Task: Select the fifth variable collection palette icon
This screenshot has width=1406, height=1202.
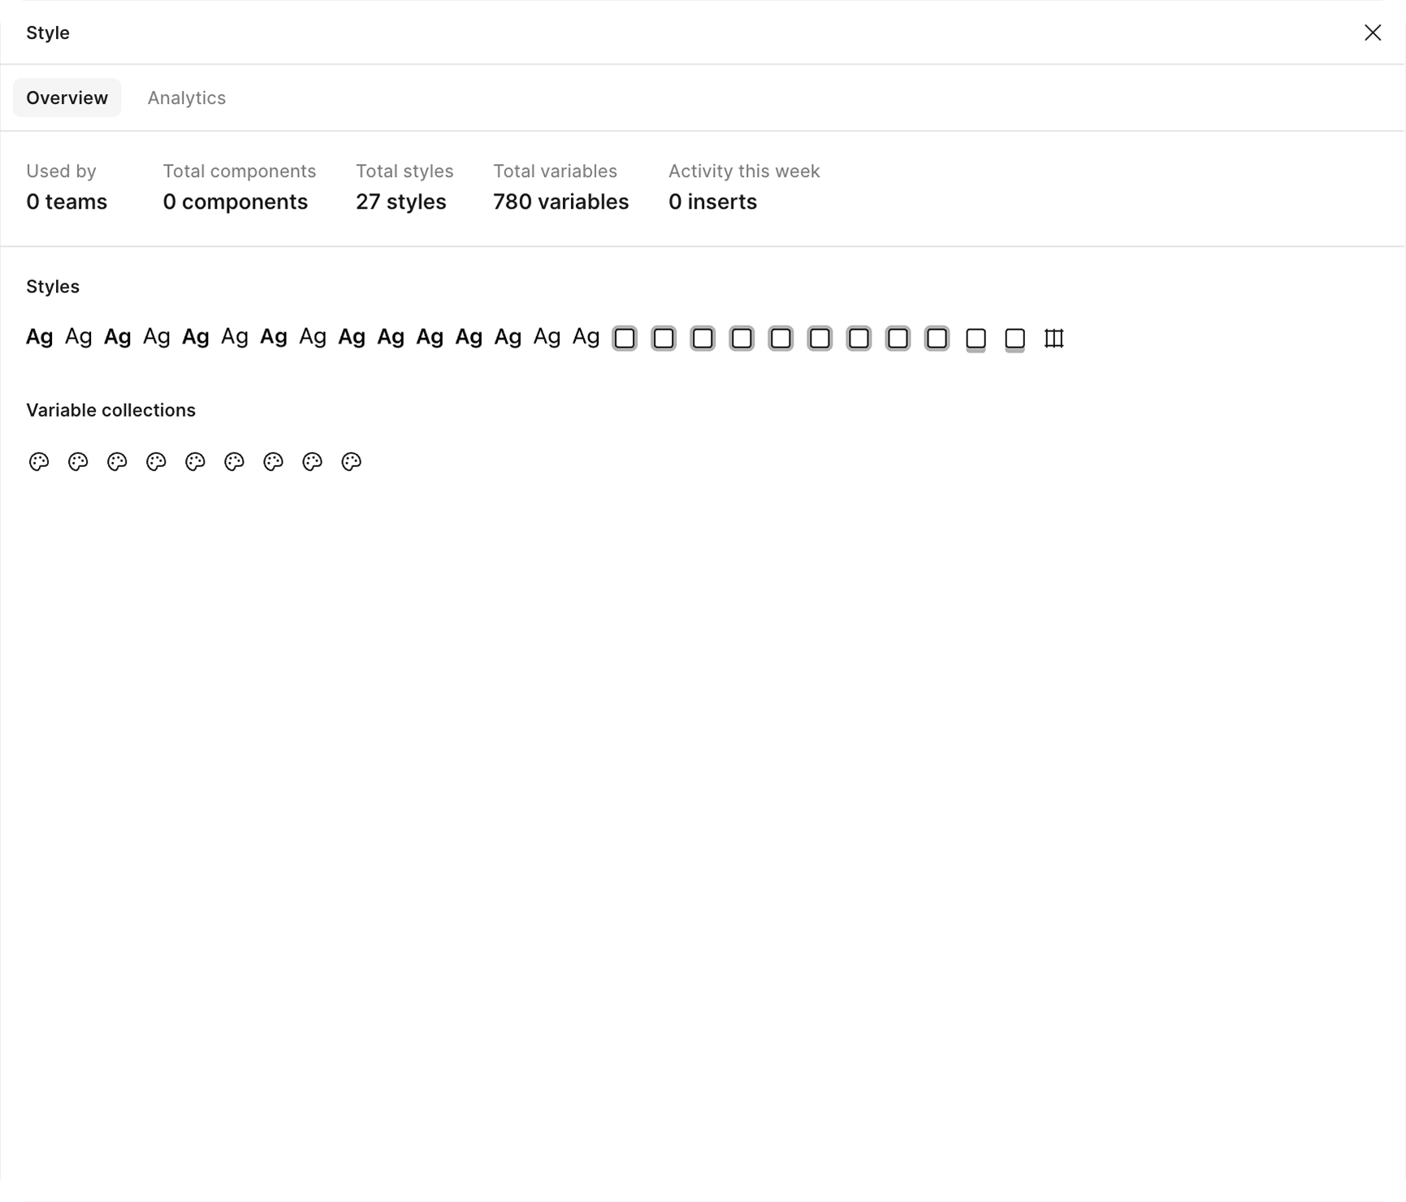Action: pos(195,461)
